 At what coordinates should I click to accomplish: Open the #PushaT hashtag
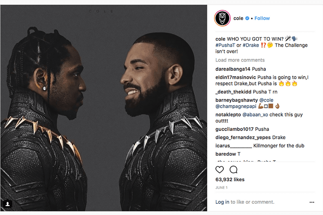[x=225, y=45]
